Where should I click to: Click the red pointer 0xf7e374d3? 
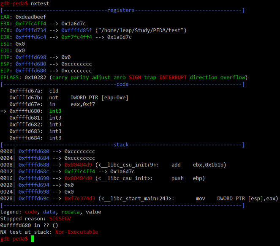[x=80, y=198]
